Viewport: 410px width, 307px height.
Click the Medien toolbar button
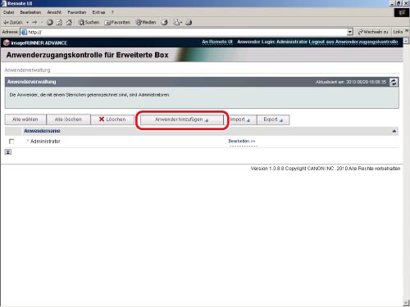[x=146, y=22]
